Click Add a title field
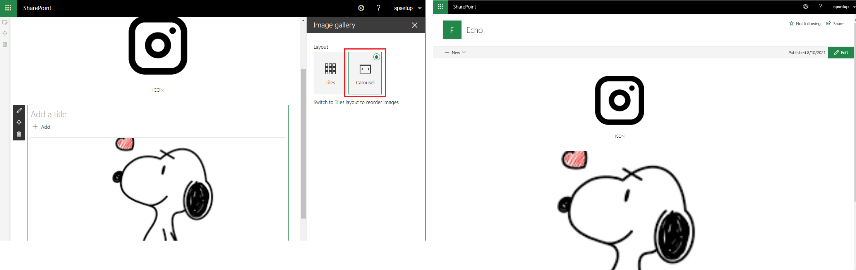This screenshot has height=270, width=856. (x=49, y=114)
